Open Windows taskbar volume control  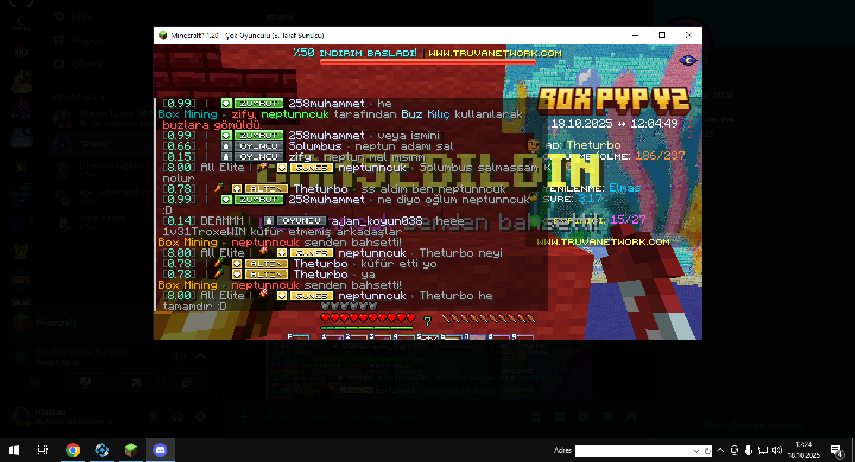click(777, 450)
